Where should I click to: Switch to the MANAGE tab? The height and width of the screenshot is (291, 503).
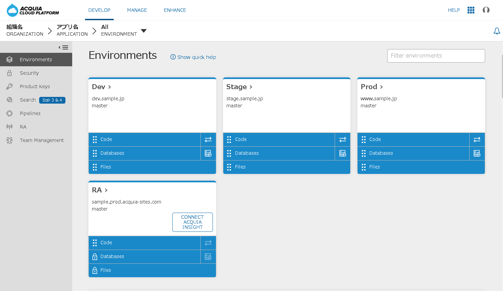[137, 10]
